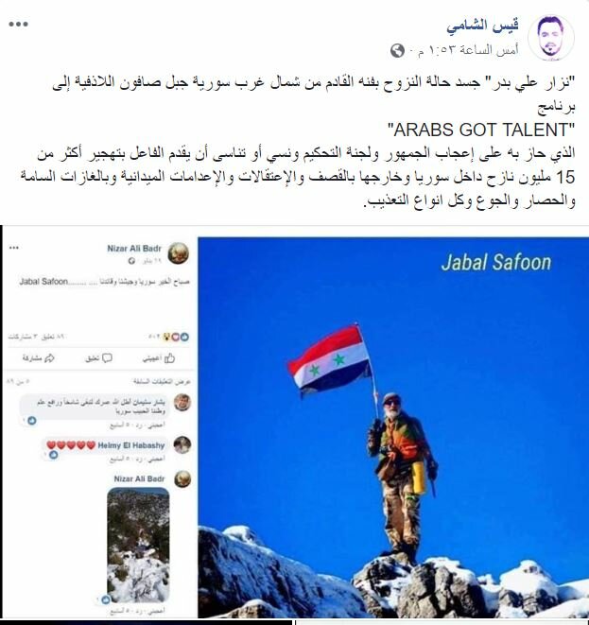Open the snowy mountain comment photo
Screen dimensions: 589x625
tap(138, 545)
